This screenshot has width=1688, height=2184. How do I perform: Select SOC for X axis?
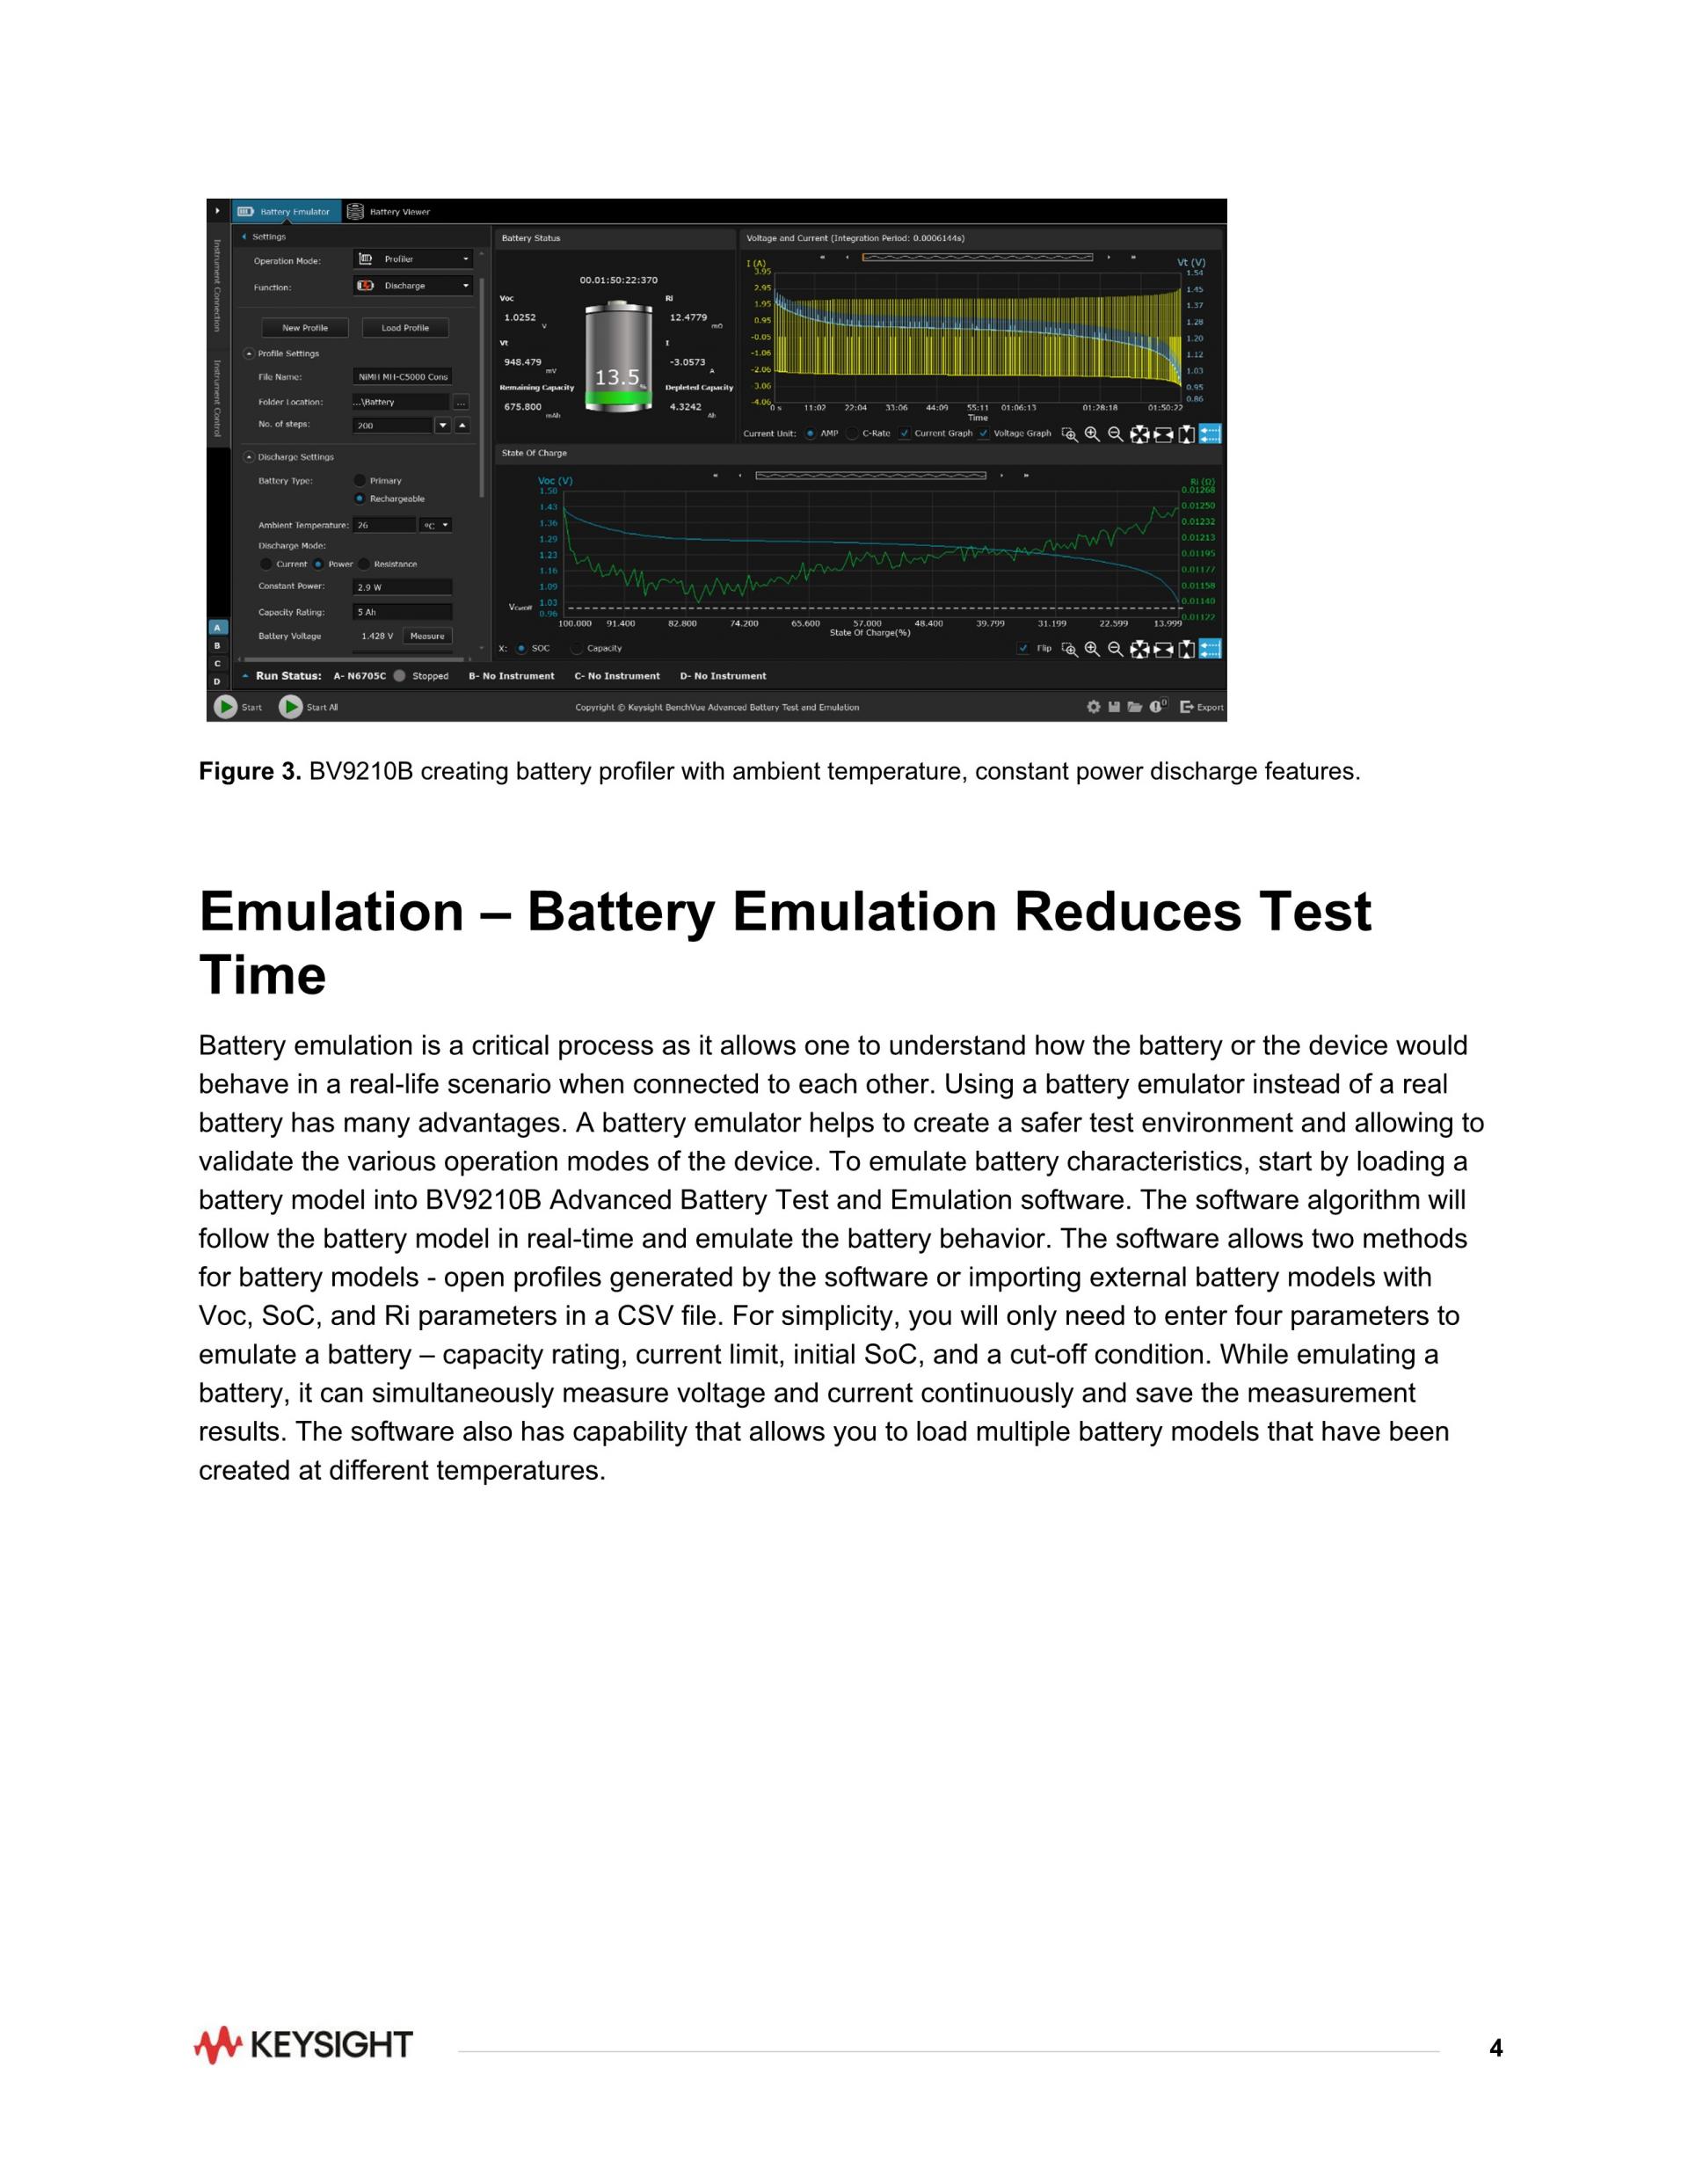522,649
